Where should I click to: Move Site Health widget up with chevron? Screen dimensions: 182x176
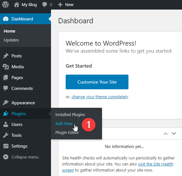165,134
